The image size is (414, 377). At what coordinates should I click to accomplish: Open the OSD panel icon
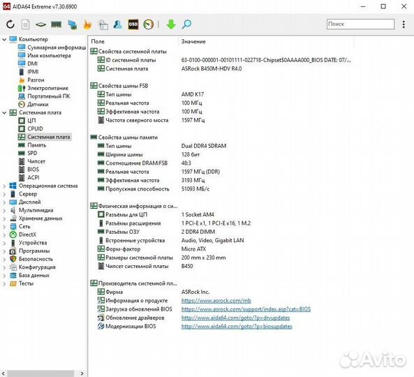133,24
